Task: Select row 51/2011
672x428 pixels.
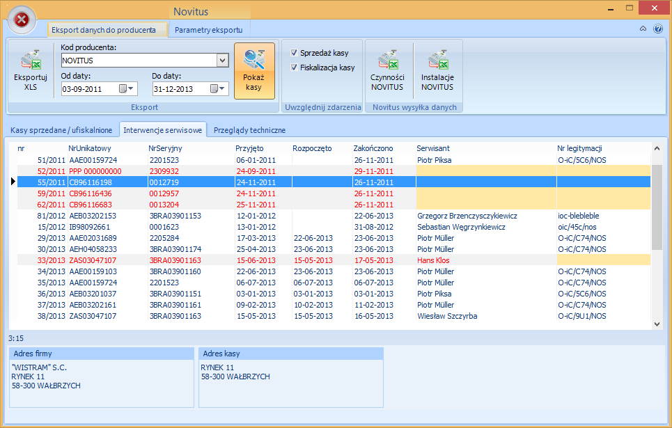Action: (334, 160)
